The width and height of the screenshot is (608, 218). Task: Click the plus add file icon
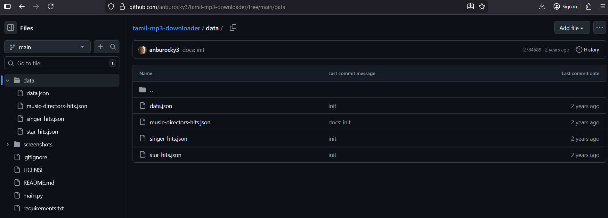click(100, 47)
